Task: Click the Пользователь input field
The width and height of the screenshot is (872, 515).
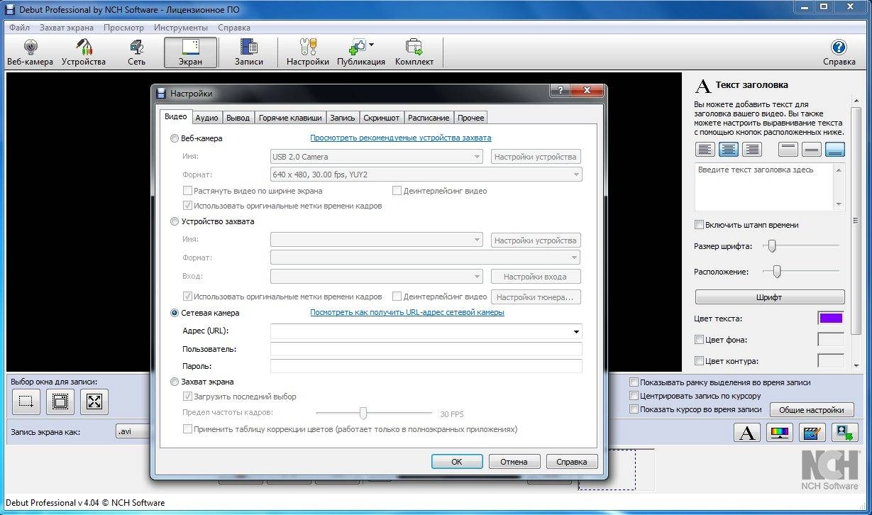Action: [426, 349]
